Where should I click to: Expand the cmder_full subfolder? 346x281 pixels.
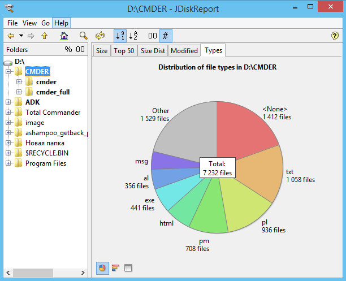pos(19,92)
